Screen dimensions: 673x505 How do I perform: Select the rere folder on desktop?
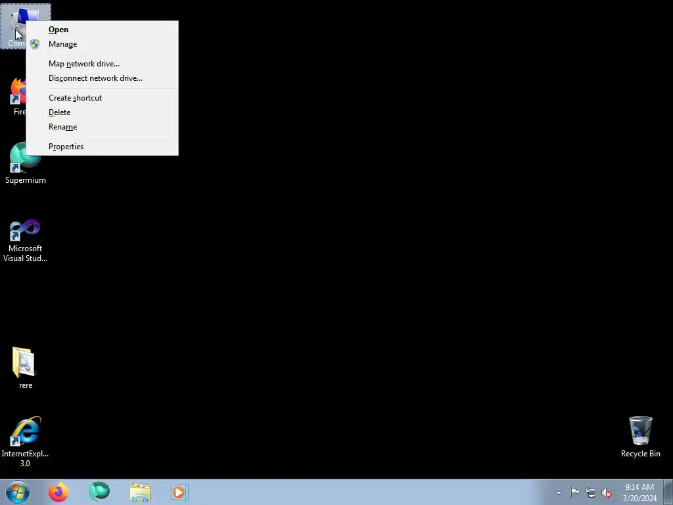point(26,368)
